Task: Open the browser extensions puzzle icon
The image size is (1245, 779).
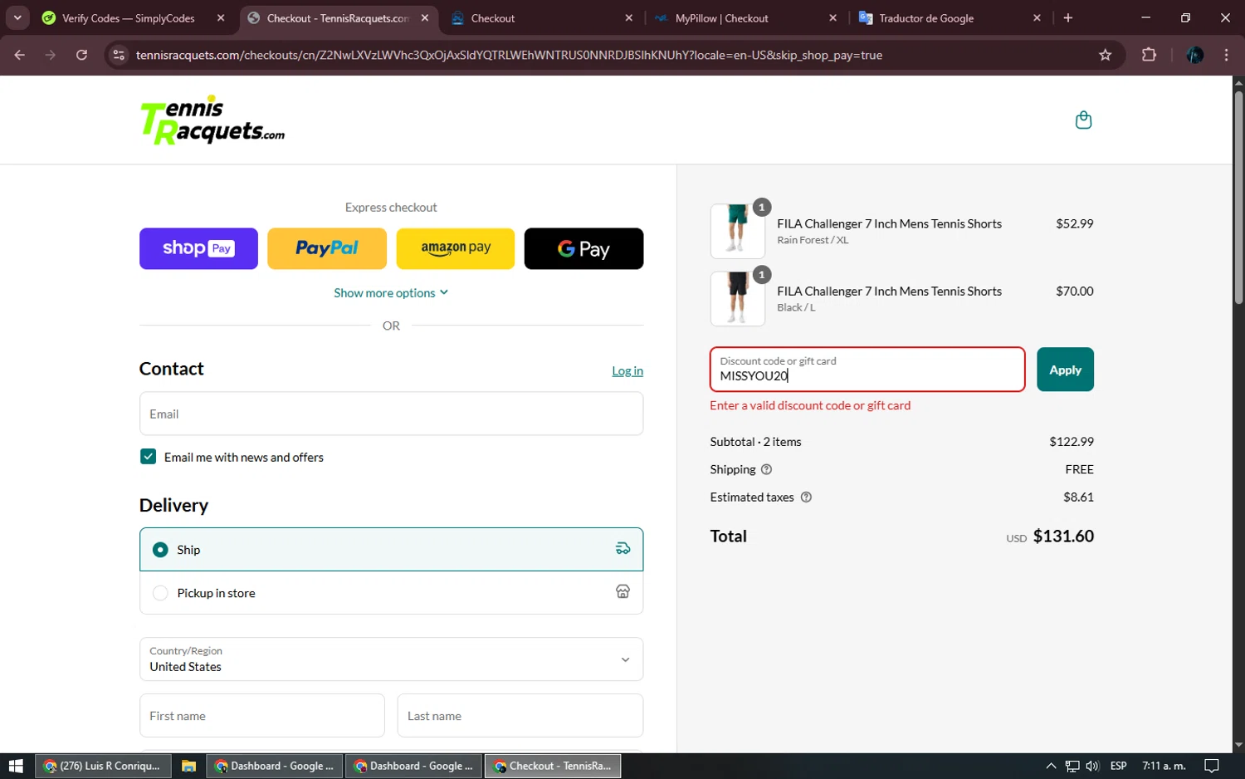Action: coord(1149,55)
